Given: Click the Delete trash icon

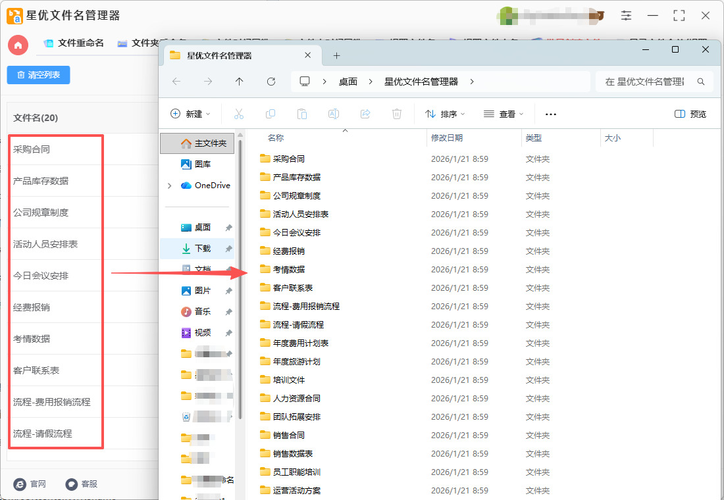Looking at the screenshot, I should pos(397,114).
